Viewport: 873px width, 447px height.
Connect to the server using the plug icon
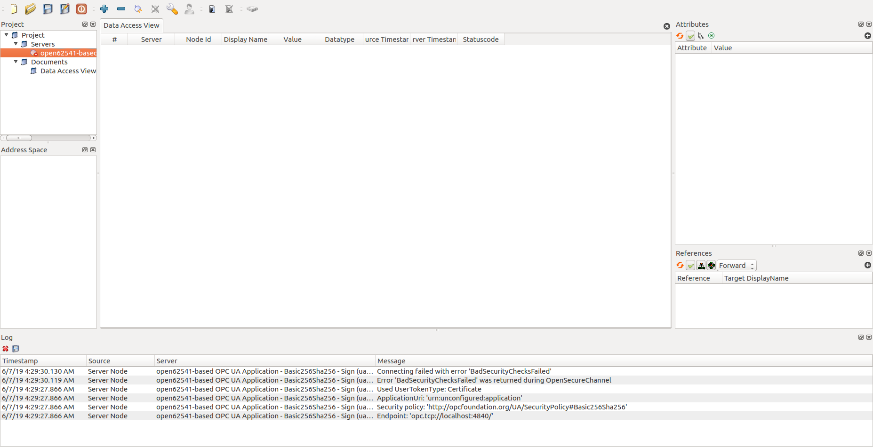pyautogui.click(x=138, y=9)
